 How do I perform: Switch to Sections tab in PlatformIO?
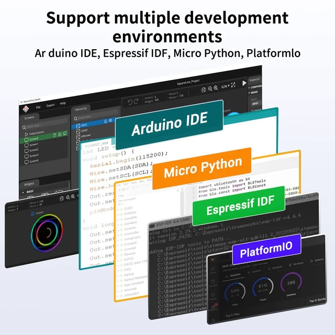point(296,264)
